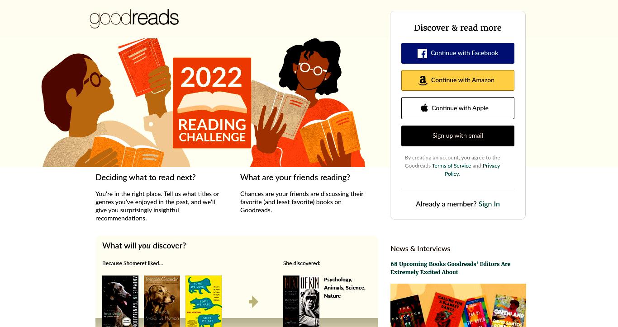
Task: Open the Terms of Service link
Action: tap(452, 166)
